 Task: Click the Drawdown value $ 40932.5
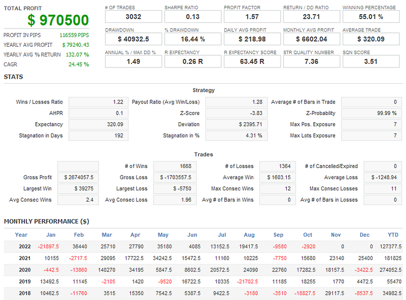click(x=133, y=39)
